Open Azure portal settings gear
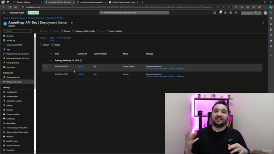This screenshot has width=274, height=154. [225, 13]
